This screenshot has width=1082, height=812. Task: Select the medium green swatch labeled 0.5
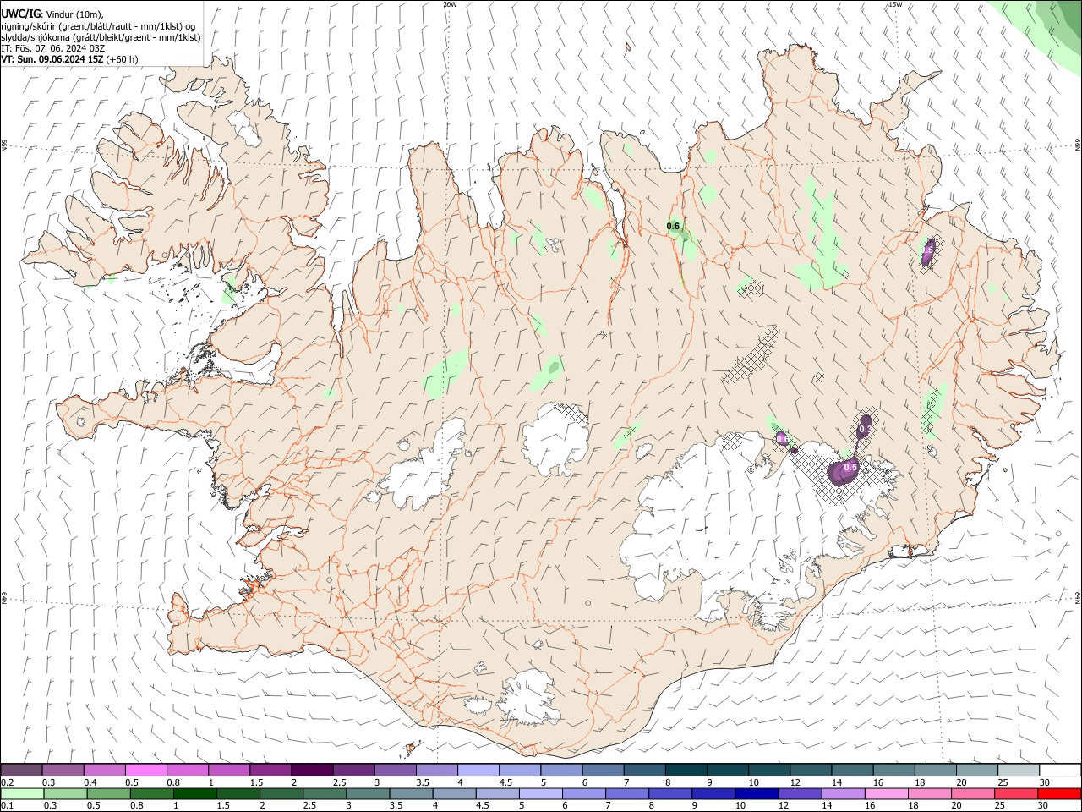(x=107, y=794)
